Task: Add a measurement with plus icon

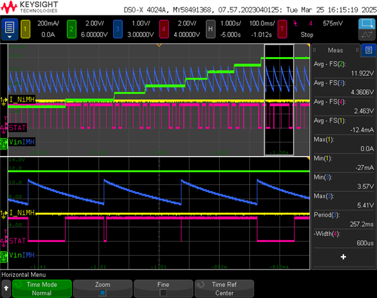Action: [343, 257]
